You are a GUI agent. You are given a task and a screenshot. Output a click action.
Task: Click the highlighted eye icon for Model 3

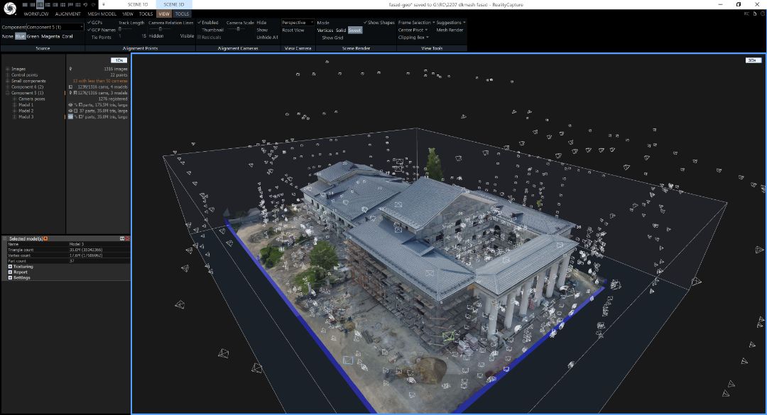pos(71,116)
